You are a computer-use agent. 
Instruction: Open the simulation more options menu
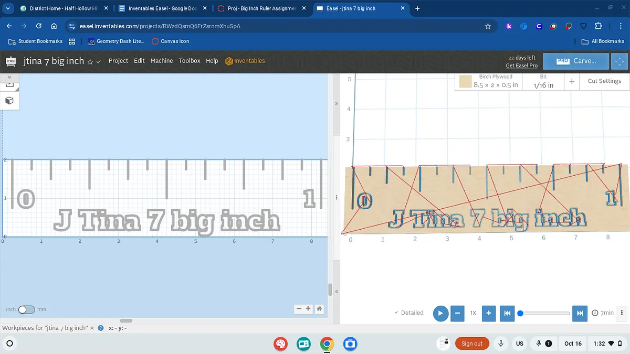click(622, 313)
